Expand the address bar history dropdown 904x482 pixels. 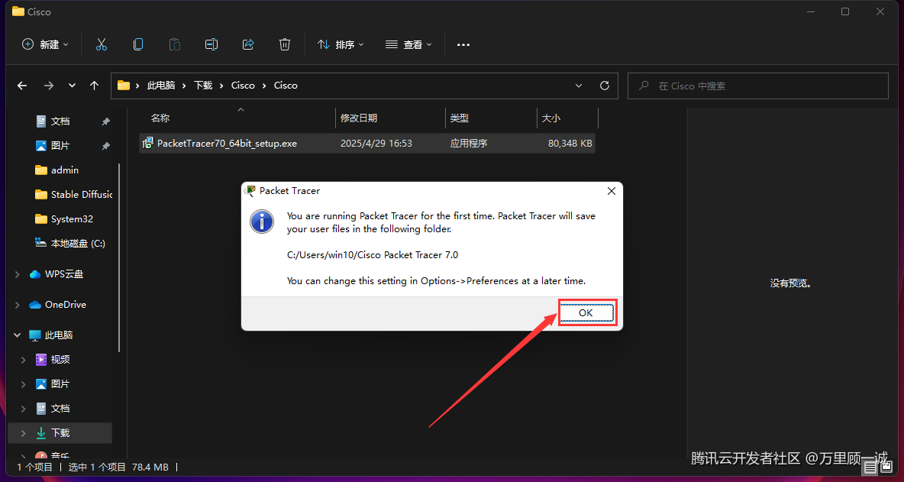pyautogui.click(x=579, y=86)
